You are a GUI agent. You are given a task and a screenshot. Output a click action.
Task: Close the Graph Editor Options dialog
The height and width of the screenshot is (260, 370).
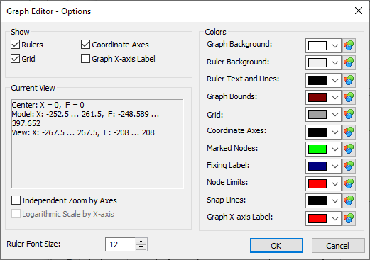(359, 11)
